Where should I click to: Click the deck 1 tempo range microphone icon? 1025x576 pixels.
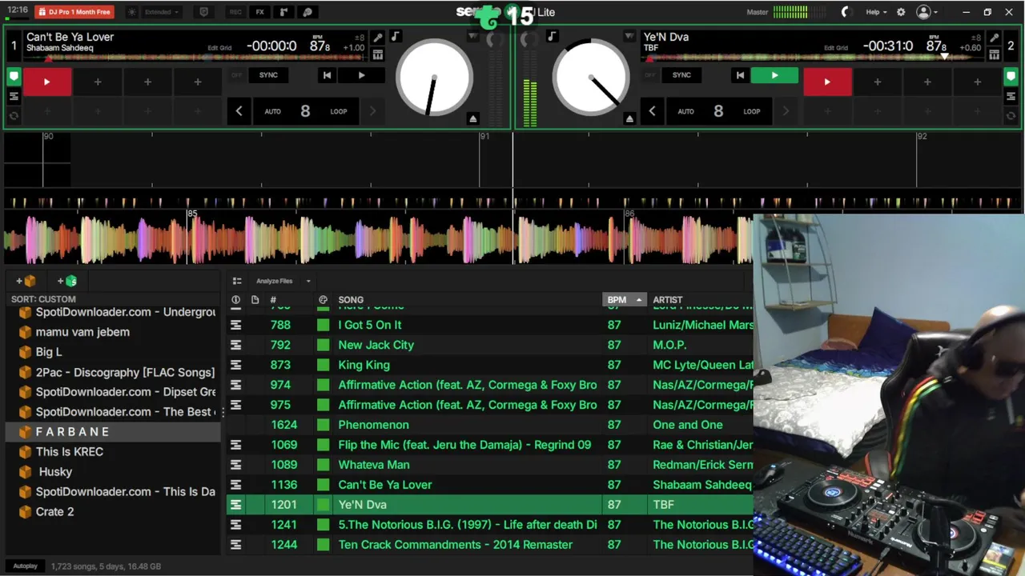(x=378, y=38)
